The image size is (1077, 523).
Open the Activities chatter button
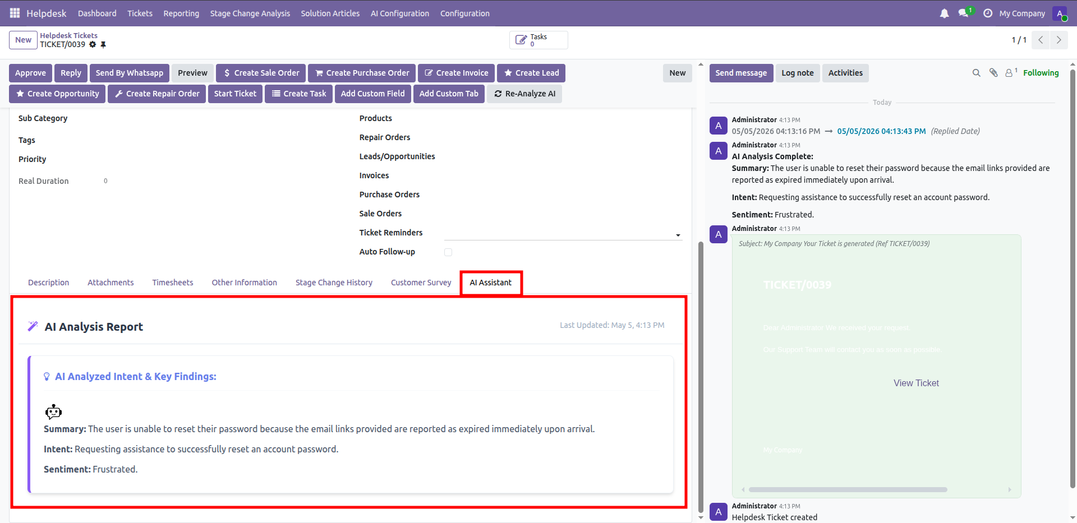click(845, 73)
